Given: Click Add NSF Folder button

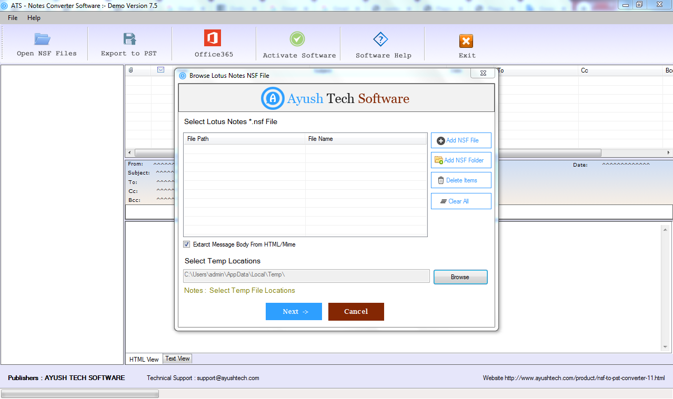Looking at the screenshot, I should click(x=461, y=160).
